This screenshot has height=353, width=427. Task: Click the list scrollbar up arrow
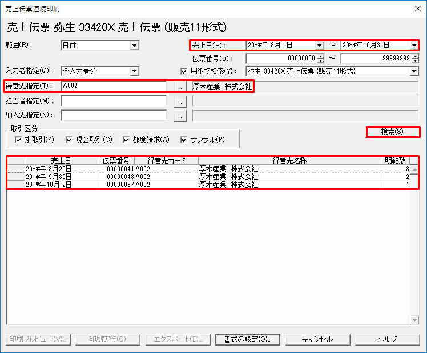pyautogui.click(x=414, y=169)
